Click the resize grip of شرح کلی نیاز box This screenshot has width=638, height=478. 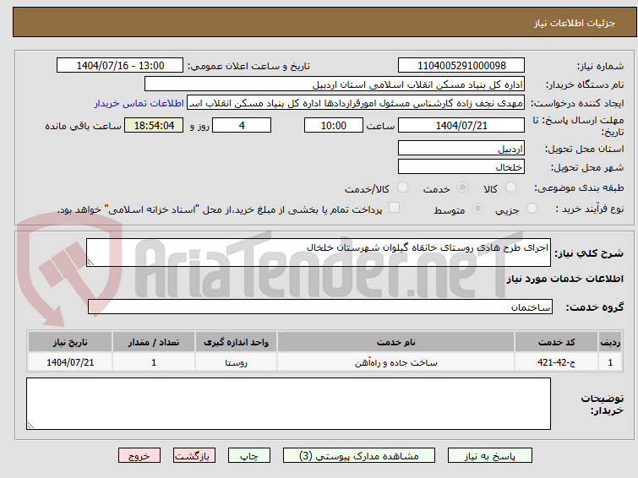(90, 263)
